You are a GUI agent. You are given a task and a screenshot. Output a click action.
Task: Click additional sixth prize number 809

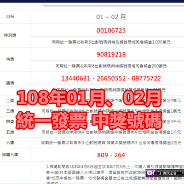103,155
